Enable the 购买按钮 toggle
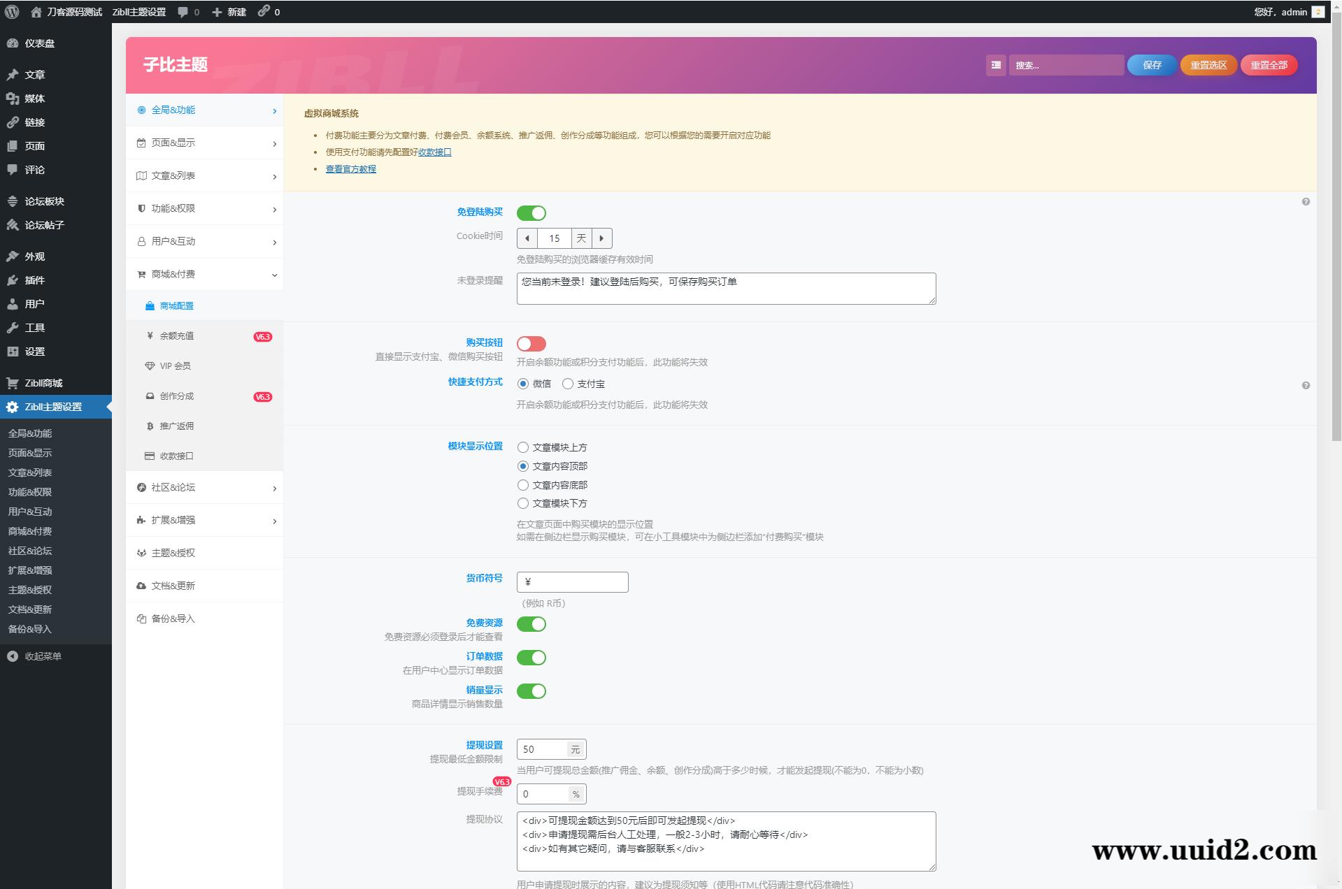The image size is (1342, 889). point(531,343)
